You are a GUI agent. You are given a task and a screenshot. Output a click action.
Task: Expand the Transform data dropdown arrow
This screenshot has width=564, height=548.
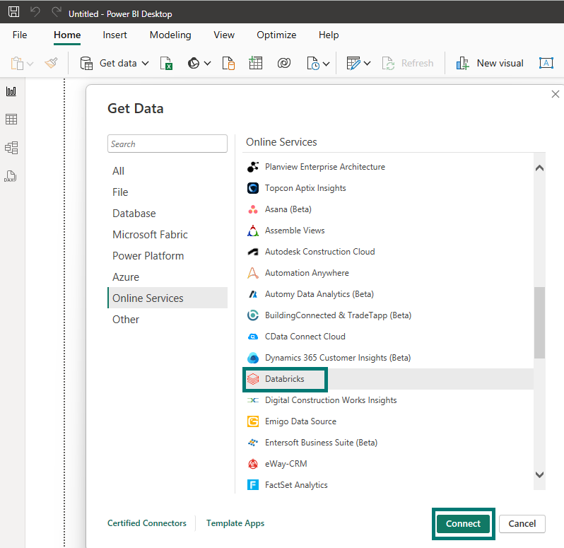pyautogui.click(x=367, y=63)
